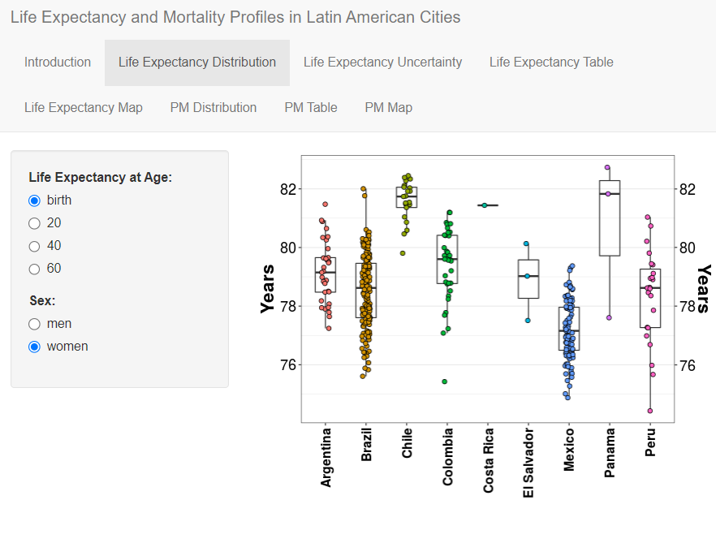Switch to the PM Map tab
Viewport: 716px width, 556px height.
(x=388, y=107)
